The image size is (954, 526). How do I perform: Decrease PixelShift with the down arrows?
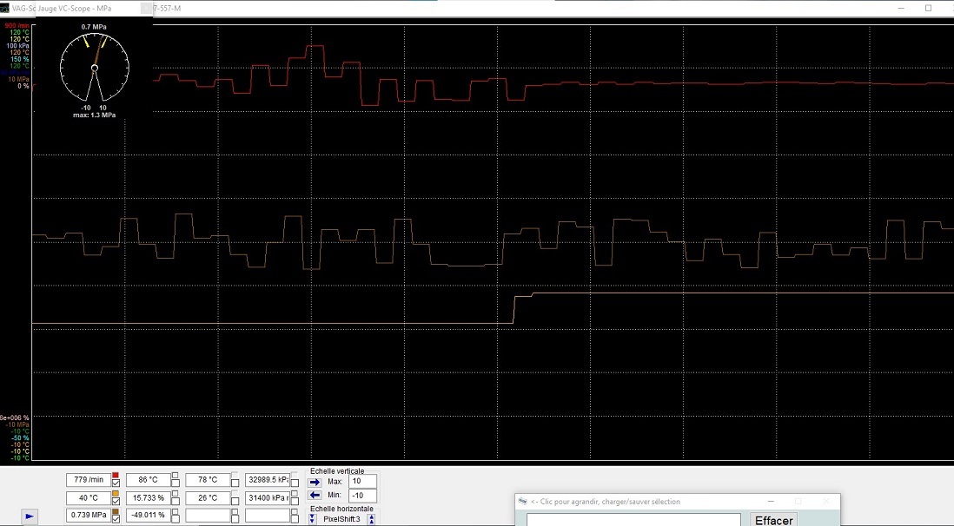312,519
